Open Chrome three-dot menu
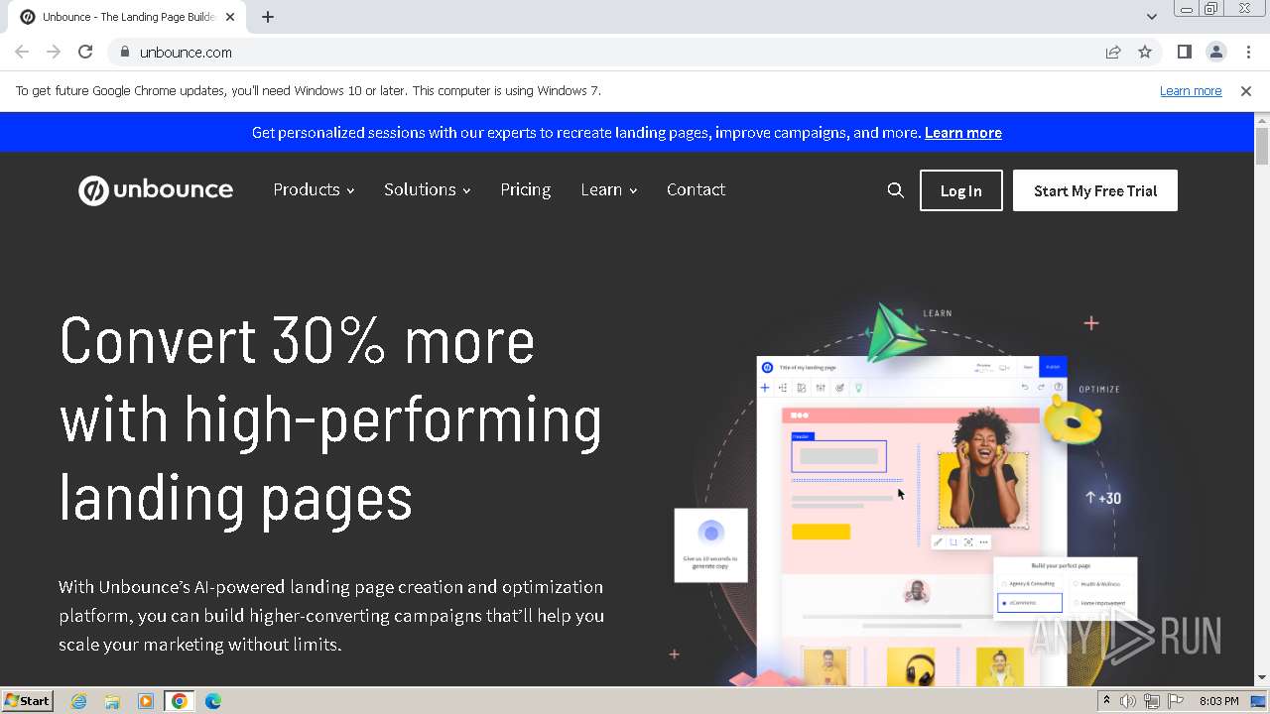This screenshot has height=714, width=1270. coord(1248,52)
